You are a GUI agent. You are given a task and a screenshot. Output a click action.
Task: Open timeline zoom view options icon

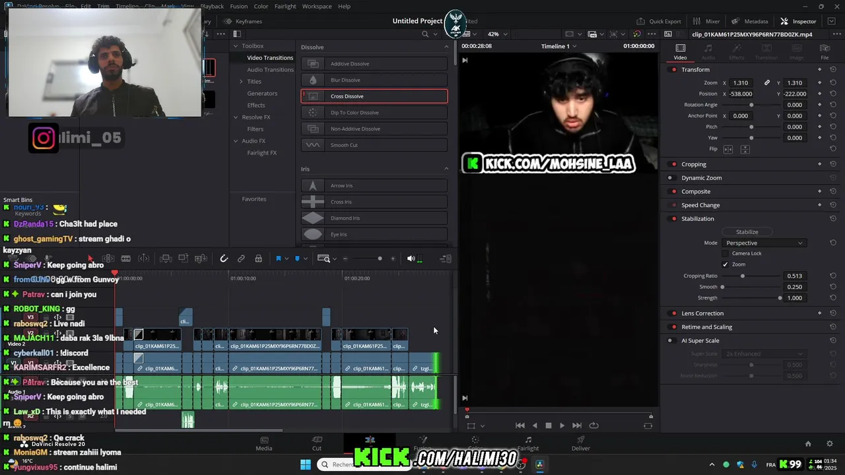(323, 259)
